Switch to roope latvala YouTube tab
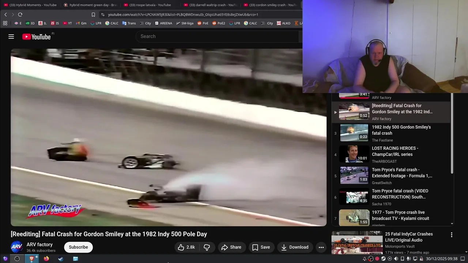This screenshot has width=468, height=263. (150, 5)
